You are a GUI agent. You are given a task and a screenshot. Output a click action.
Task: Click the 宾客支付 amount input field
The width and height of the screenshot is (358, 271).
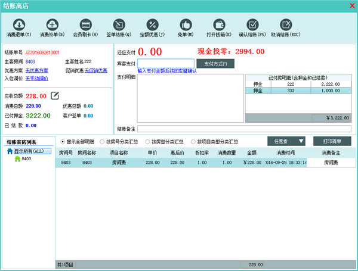click(x=165, y=63)
